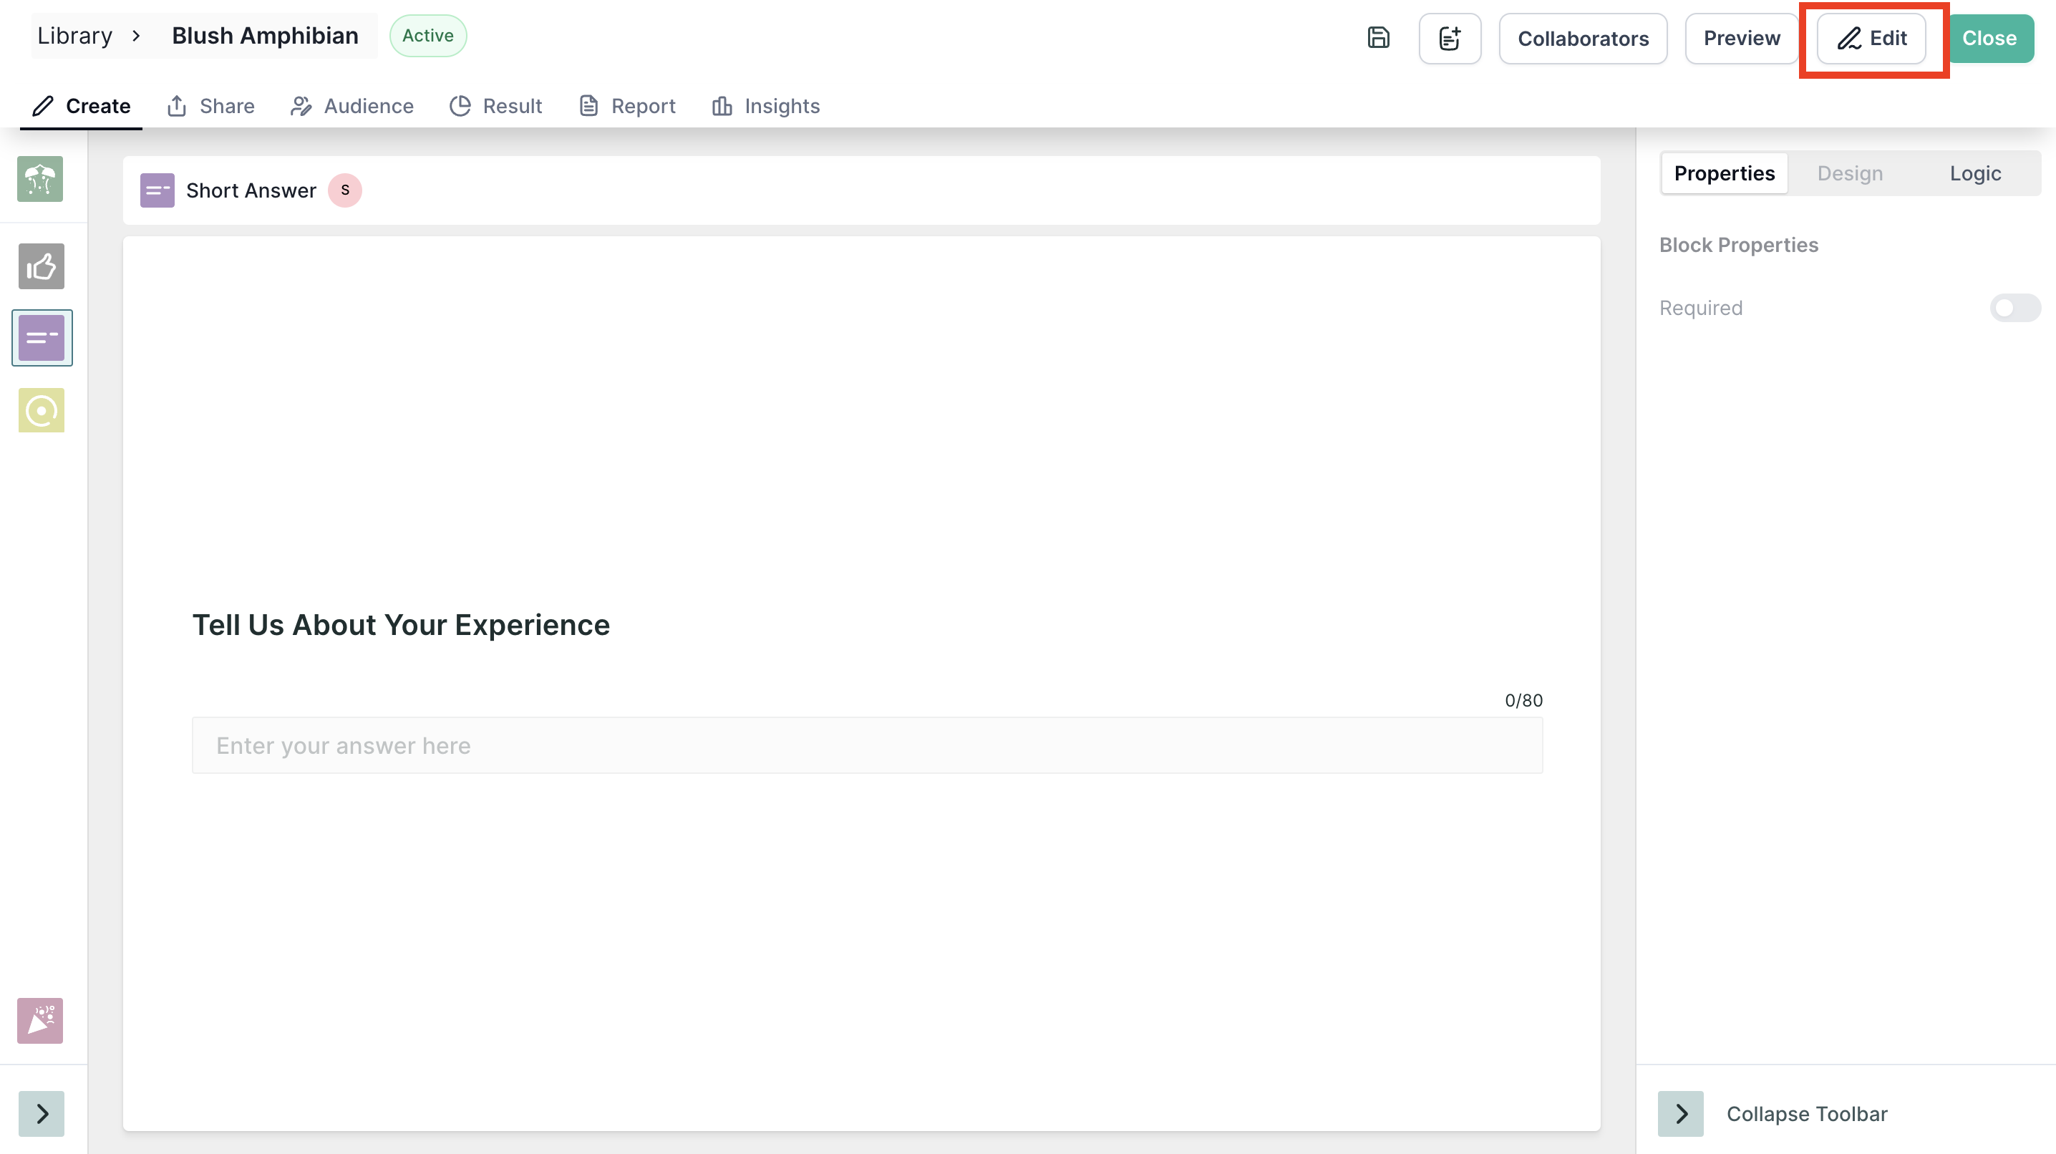Open the Insights tab
2056x1154 pixels.
(x=766, y=106)
